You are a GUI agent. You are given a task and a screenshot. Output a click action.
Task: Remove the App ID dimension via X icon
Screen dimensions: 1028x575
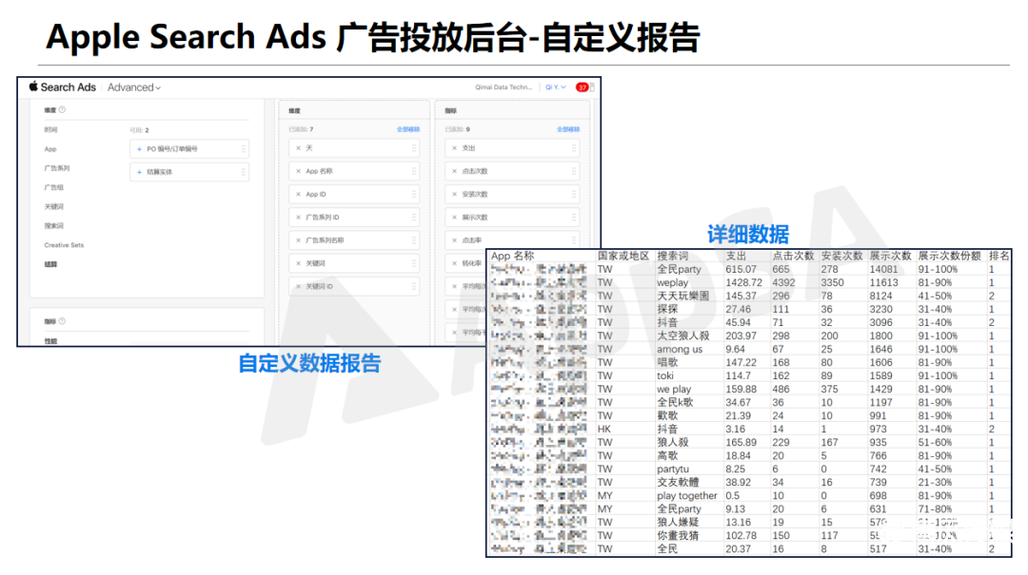coord(298,194)
